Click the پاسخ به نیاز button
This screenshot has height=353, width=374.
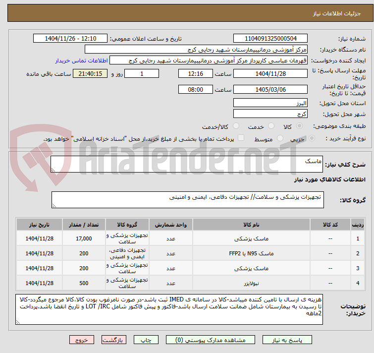[x=287, y=340]
